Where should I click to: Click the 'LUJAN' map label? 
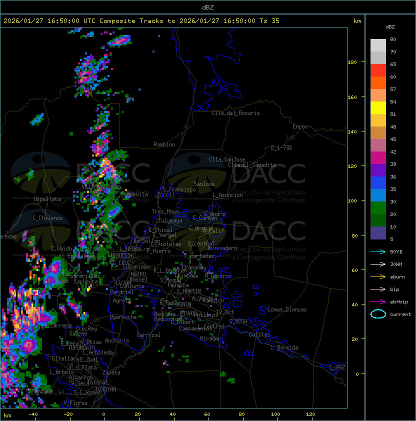123,283
